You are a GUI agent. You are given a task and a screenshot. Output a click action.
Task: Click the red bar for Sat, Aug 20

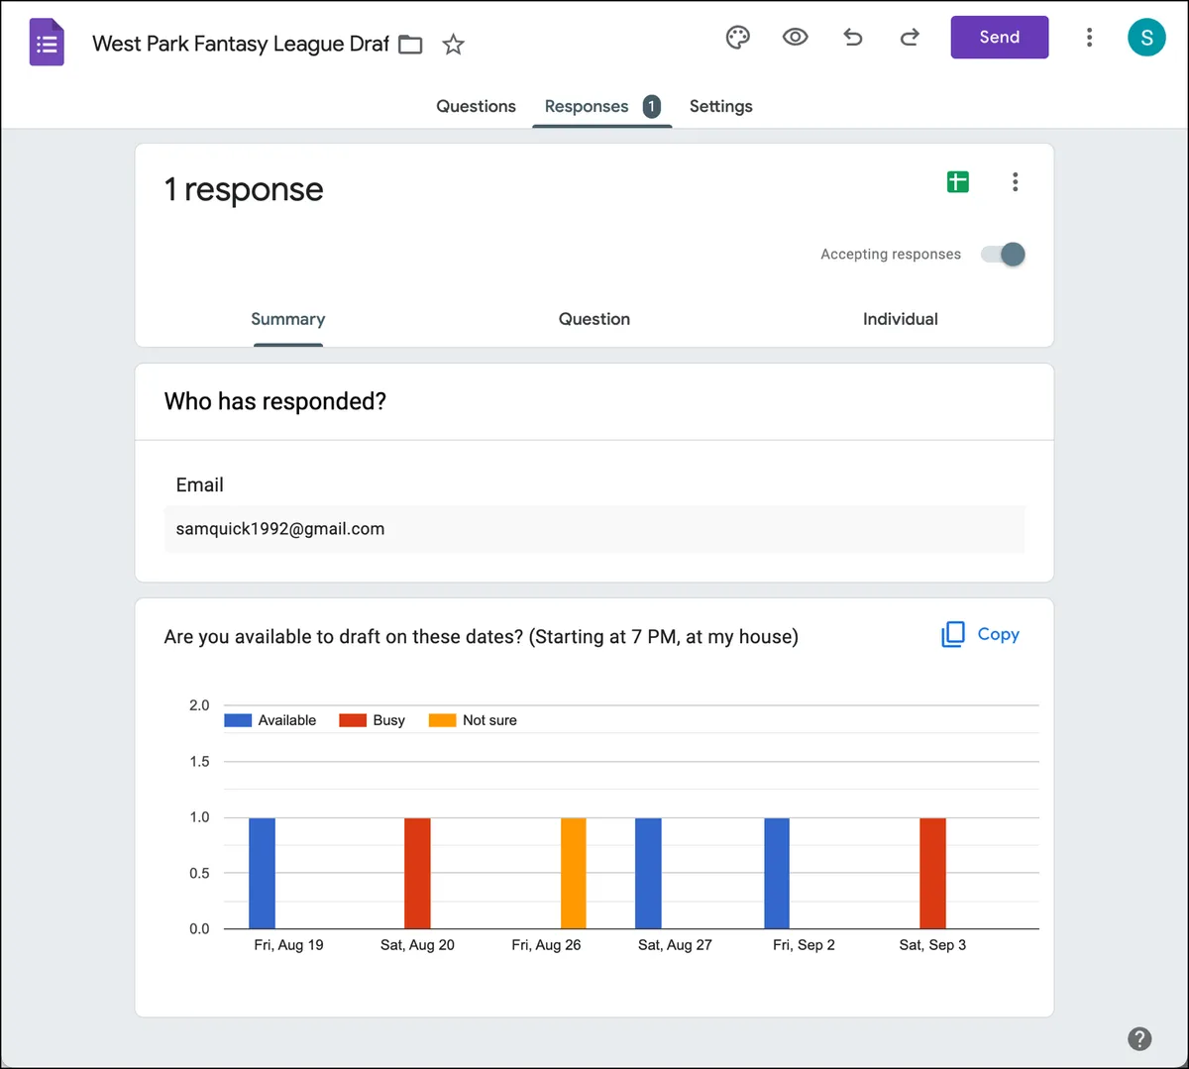[x=417, y=873]
